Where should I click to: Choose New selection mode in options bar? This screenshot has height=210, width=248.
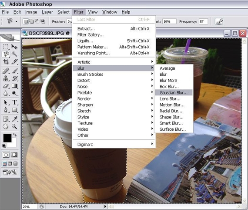click(x=26, y=21)
